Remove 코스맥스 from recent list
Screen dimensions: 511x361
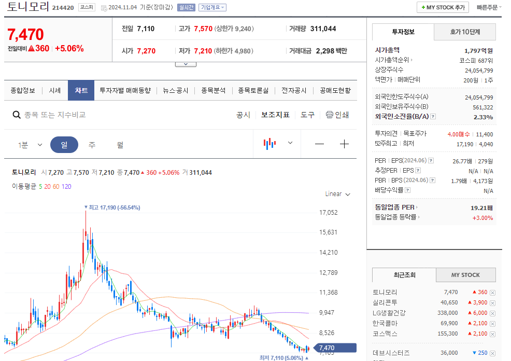pyautogui.click(x=492, y=334)
